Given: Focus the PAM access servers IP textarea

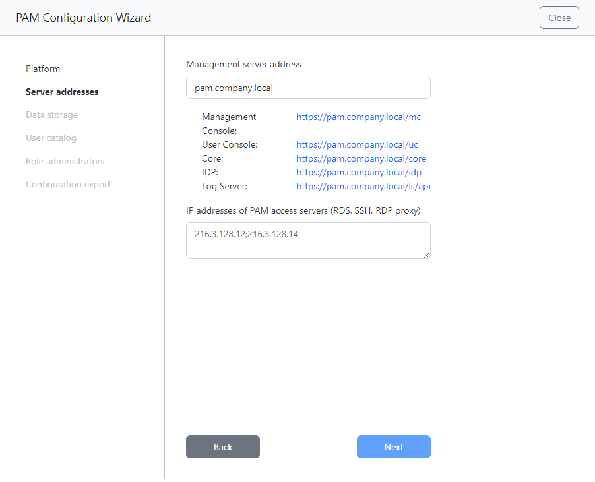Looking at the screenshot, I should coord(308,240).
